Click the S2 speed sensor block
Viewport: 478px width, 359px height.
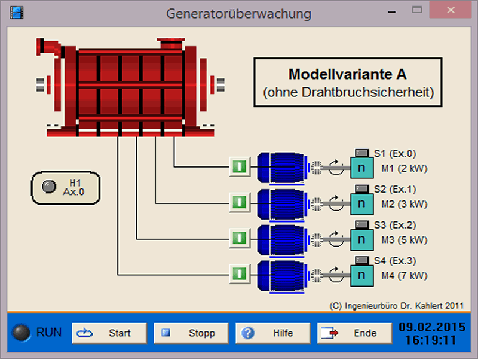[x=361, y=203]
